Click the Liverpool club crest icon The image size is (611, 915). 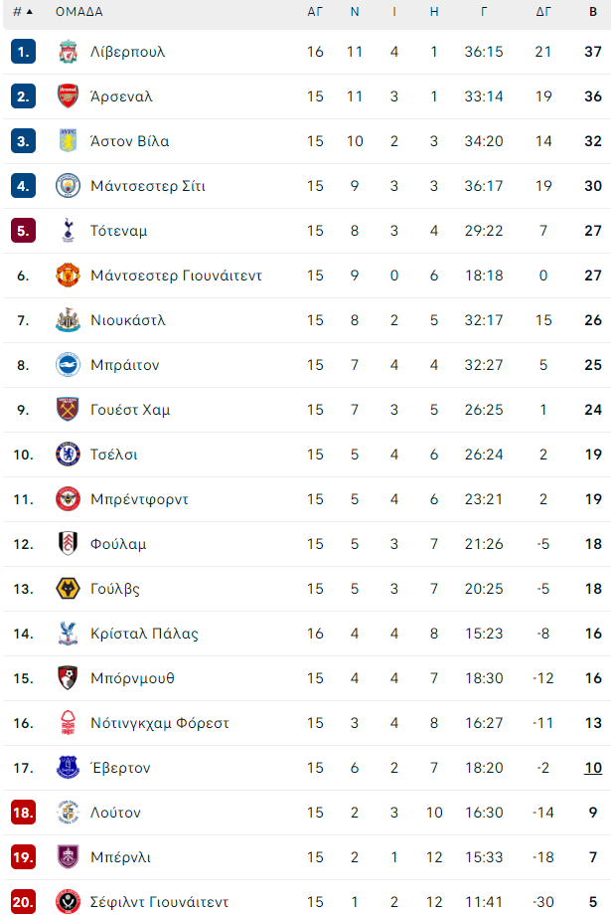click(68, 52)
